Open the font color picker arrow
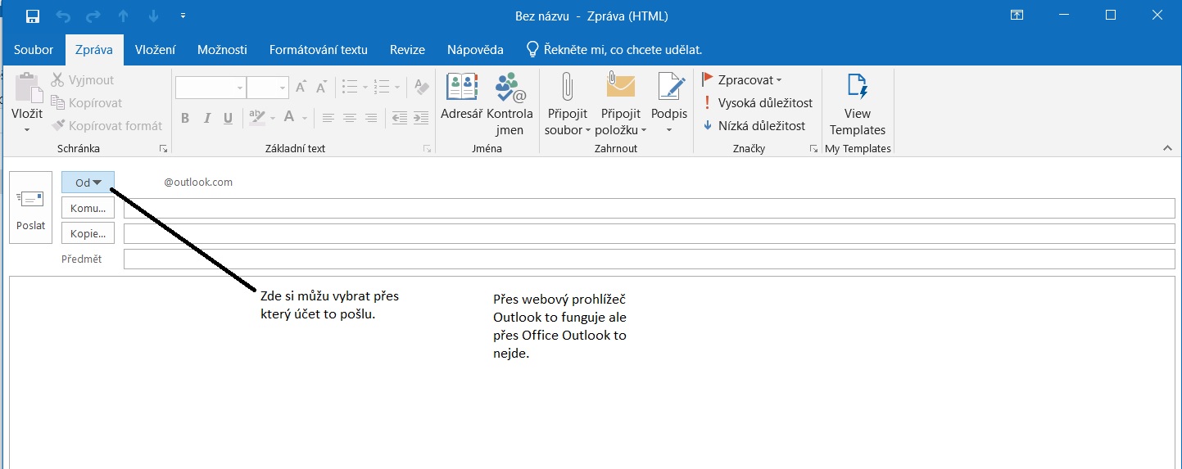Image resolution: width=1182 pixels, height=469 pixels. pyautogui.click(x=304, y=118)
